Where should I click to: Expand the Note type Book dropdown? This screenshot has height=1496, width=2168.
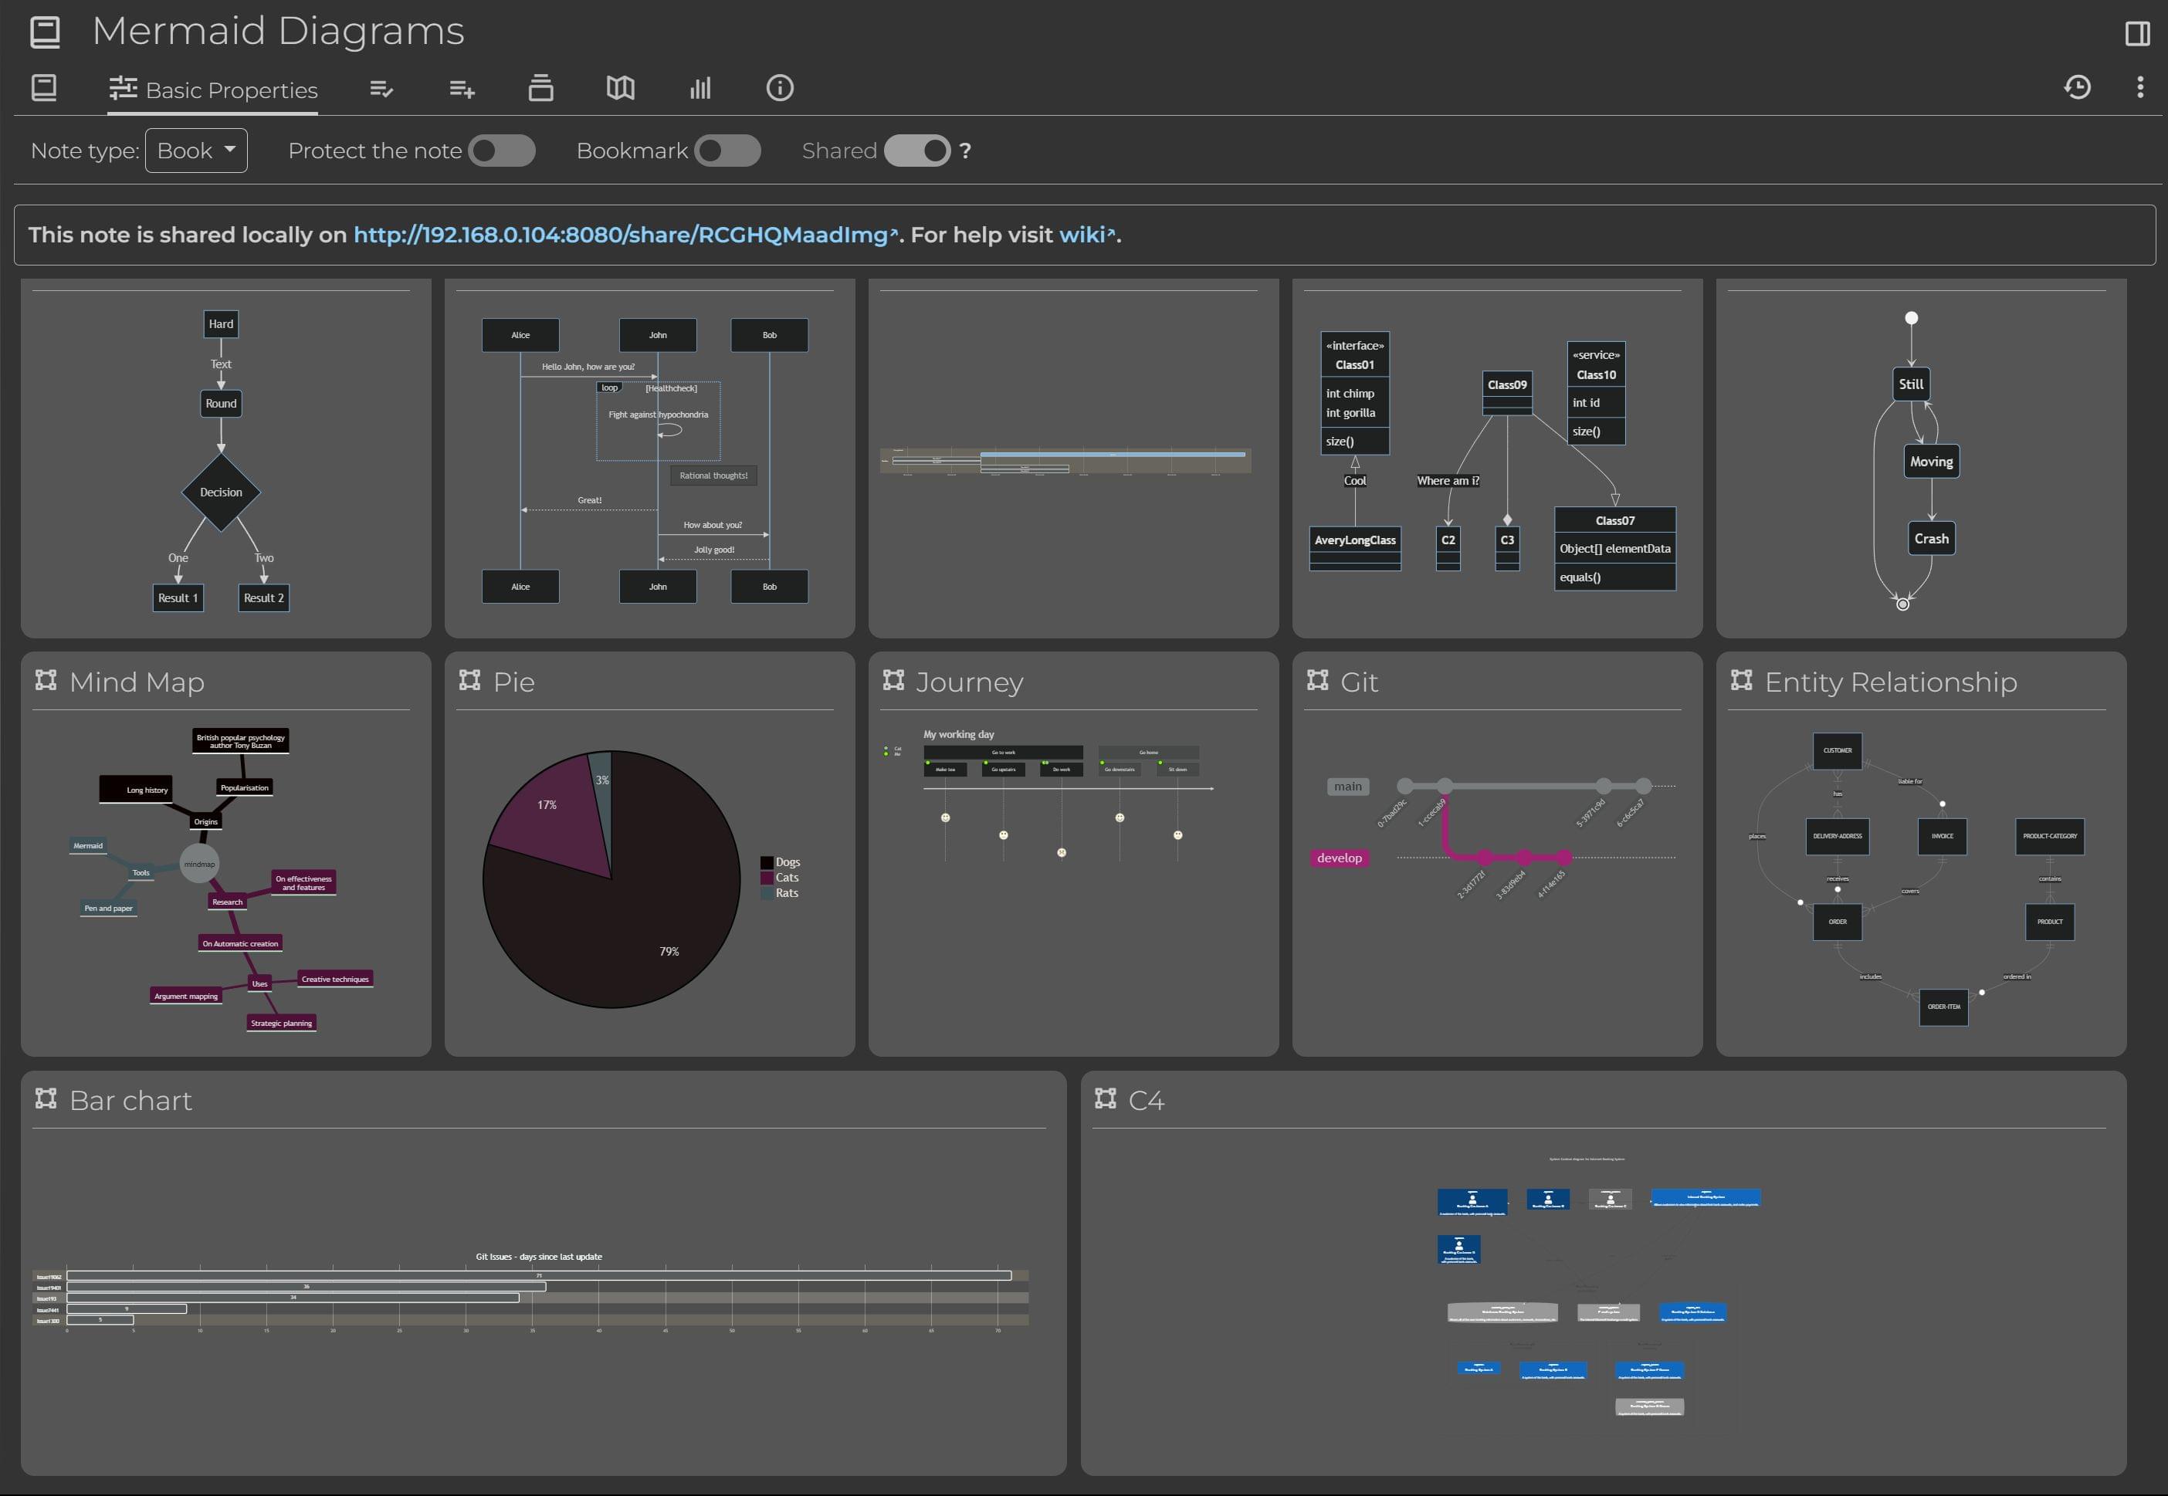[196, 151]
